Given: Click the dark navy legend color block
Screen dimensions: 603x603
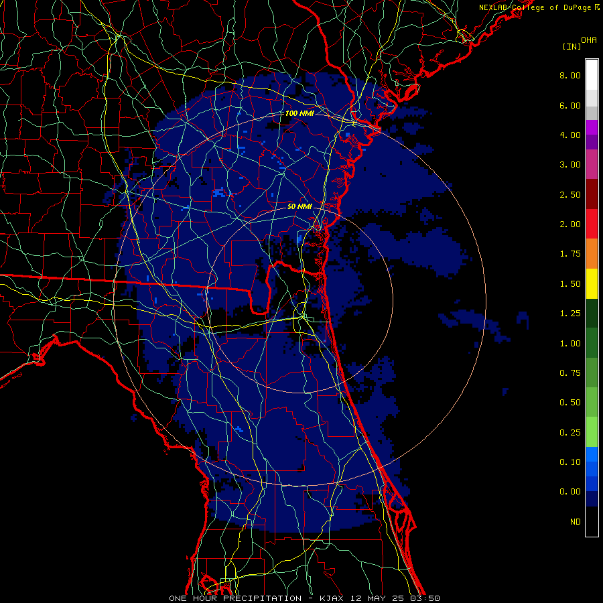Looking at the screenshot, I should coord(592,498).
